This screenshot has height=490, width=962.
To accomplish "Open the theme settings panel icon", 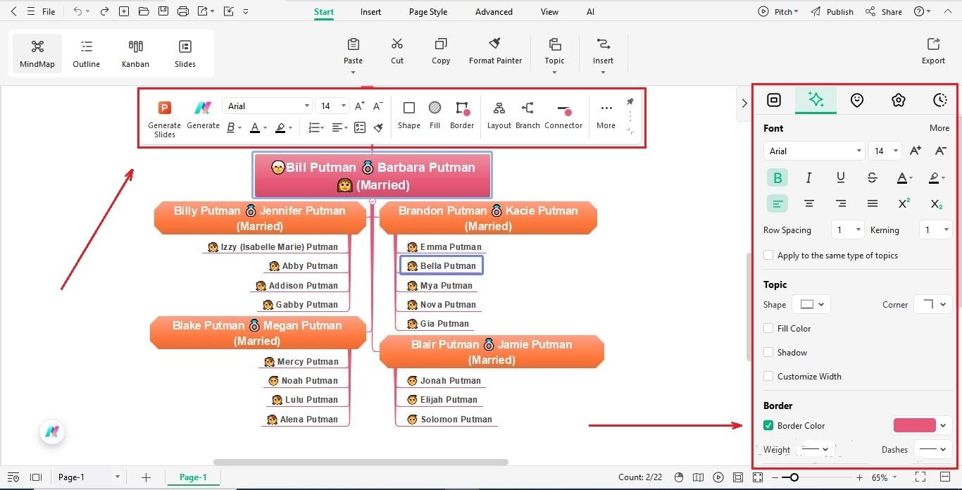I will tap(899, 100).
